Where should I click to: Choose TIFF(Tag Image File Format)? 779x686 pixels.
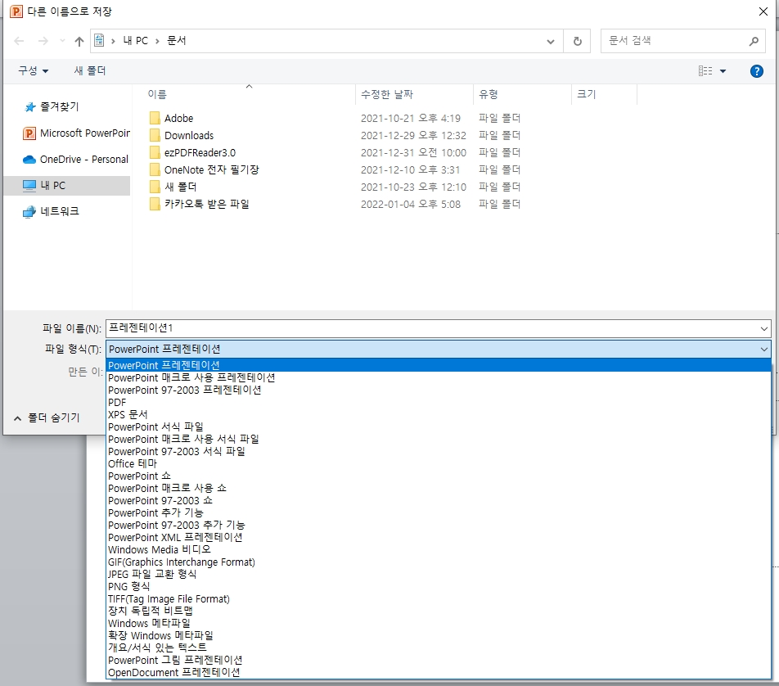(439, 599)
